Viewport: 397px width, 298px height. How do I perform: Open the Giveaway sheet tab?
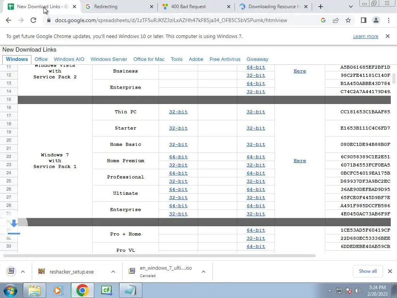(x=257, y=59)
